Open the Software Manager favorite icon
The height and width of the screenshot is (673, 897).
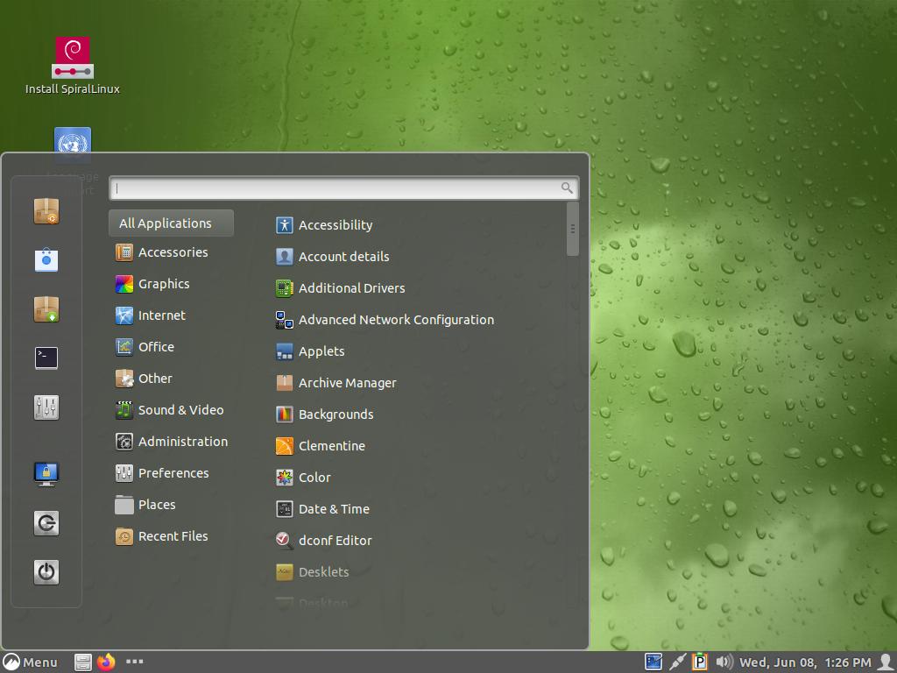(46, 211)
